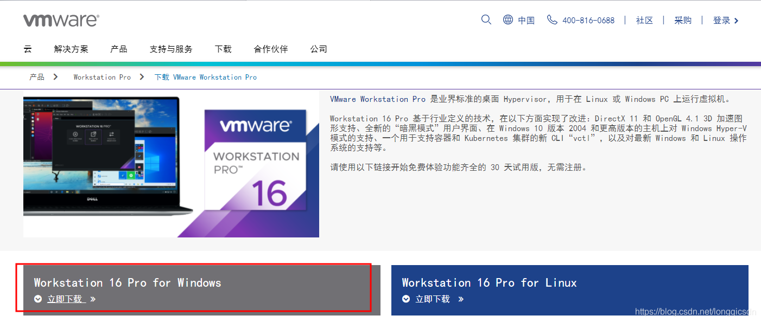
Task: Click 立即下载 for Workstation 16 Linux
Action: 433,299
